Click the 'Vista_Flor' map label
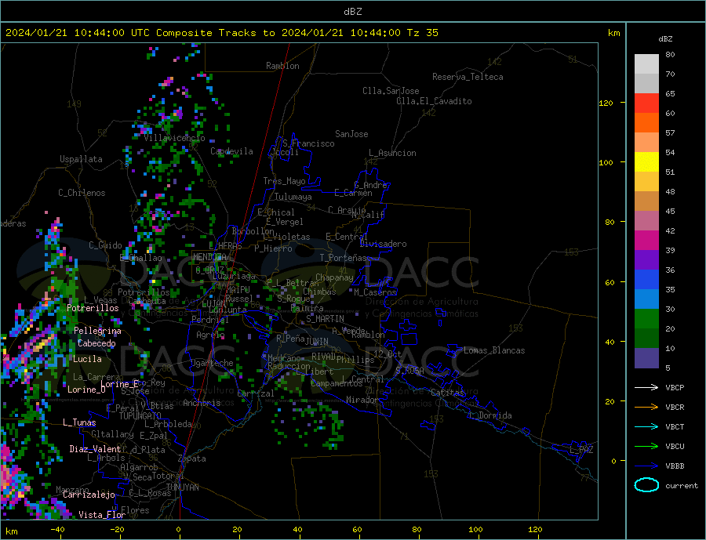Image resolution: width=706 pixels, height=540 pixels. tap(102, 515)
